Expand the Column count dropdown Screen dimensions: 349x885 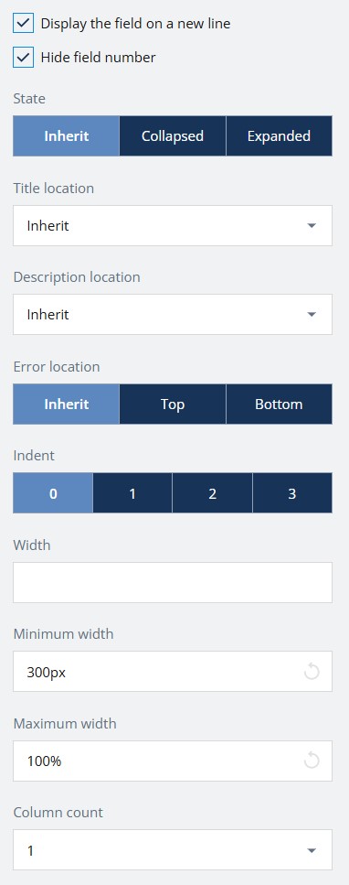[x=173, y=850]
